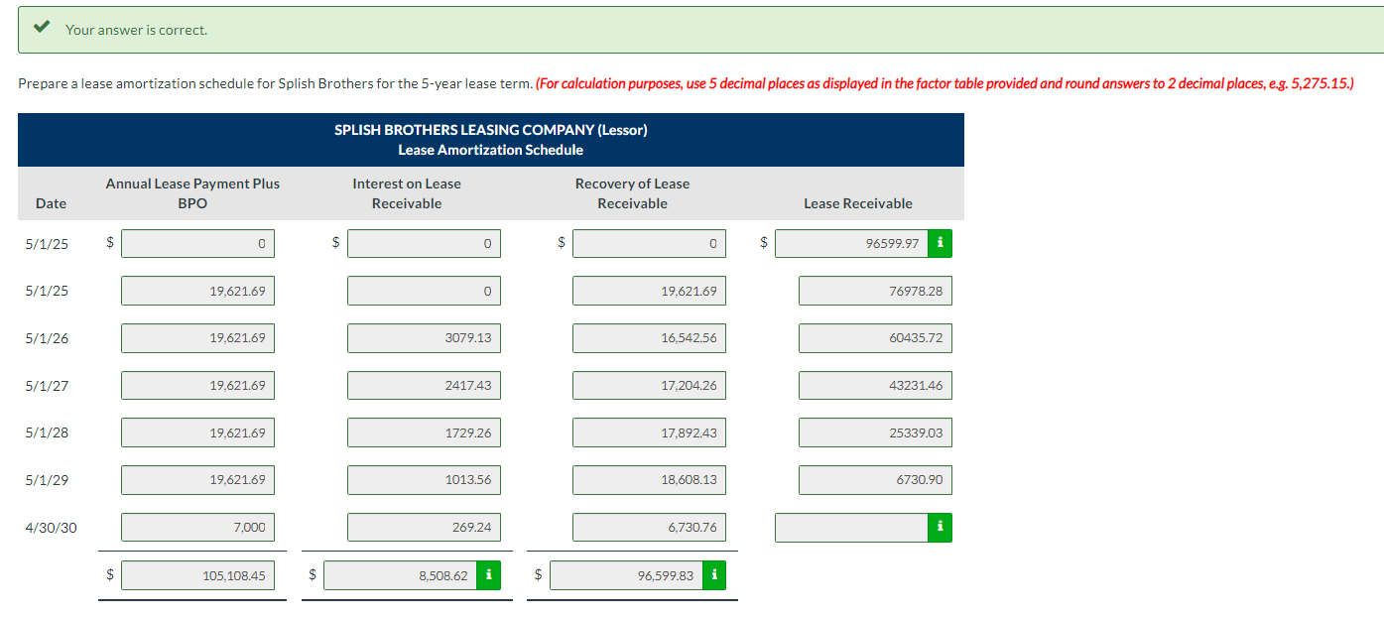This screenshot has width=1384, height=617.
Task: Click the lease receivable field showing 76978.28
Action: [x=875, y=291]
